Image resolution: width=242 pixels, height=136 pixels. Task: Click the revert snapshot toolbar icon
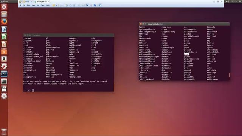[x=70, y=5]
